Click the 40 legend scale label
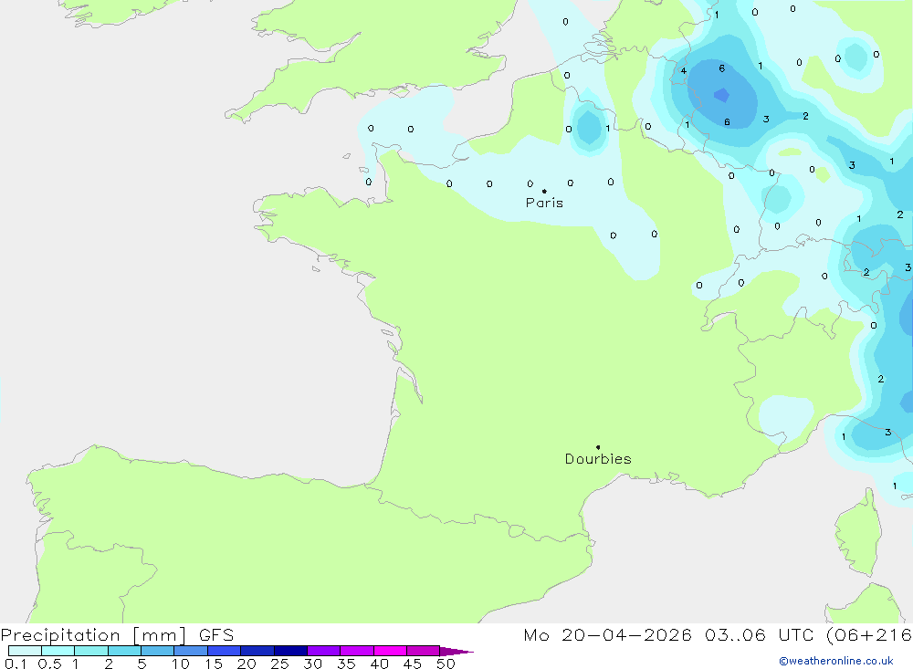 point(380,664)
